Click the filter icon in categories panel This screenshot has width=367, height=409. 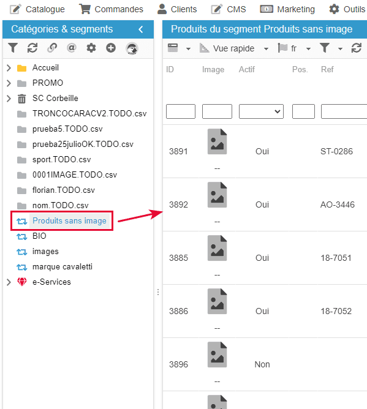pos(12,48)
